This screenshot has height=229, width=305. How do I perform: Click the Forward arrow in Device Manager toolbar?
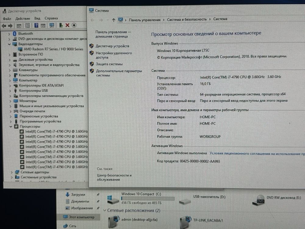(10, 26)
